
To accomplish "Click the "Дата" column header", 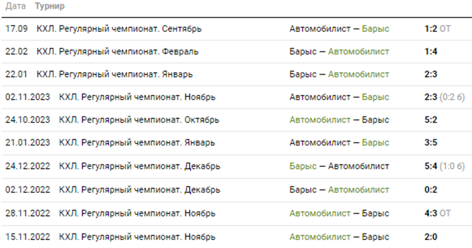I will coord(16,7).
